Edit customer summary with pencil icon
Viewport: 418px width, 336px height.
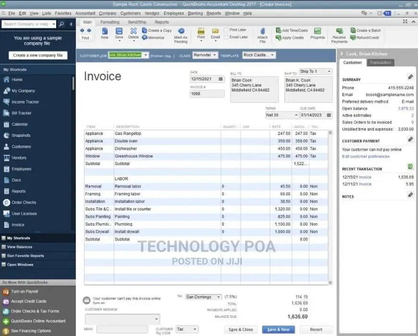tap(410, 77)
